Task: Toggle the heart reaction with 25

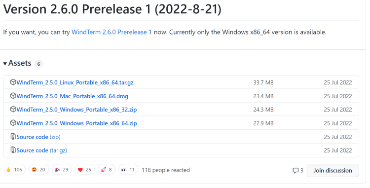Action: coord(85,170)
